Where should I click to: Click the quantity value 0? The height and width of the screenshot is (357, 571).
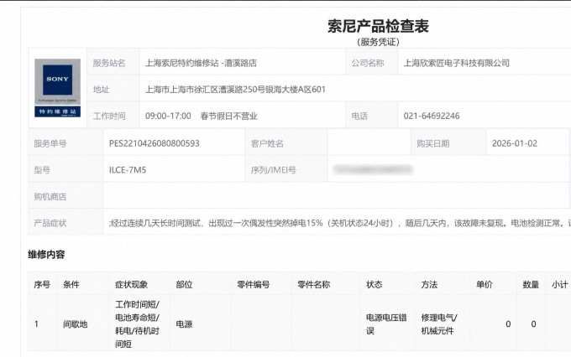click(533, 324)
